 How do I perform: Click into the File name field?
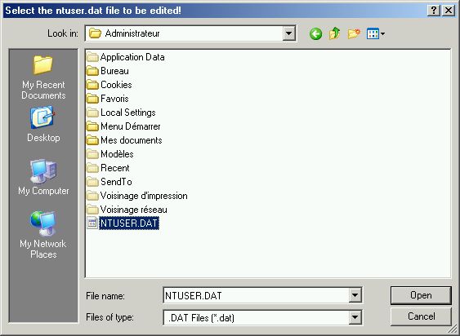tap(257, 295)
